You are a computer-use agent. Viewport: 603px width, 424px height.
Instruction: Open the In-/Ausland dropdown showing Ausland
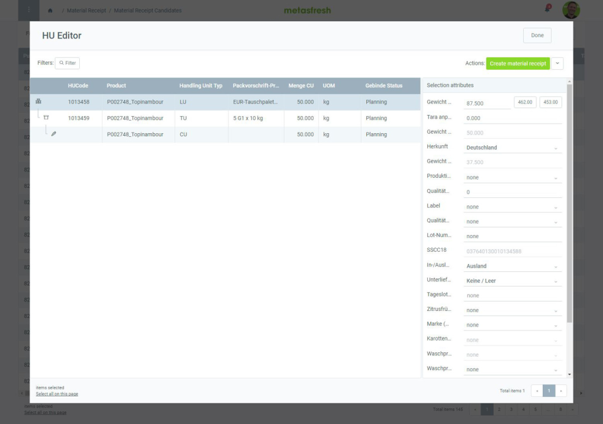512,265
